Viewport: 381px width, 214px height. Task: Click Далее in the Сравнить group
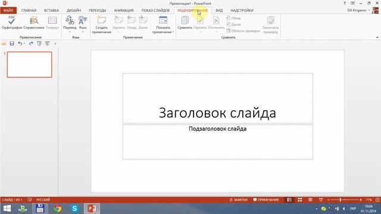coord(233,24)
